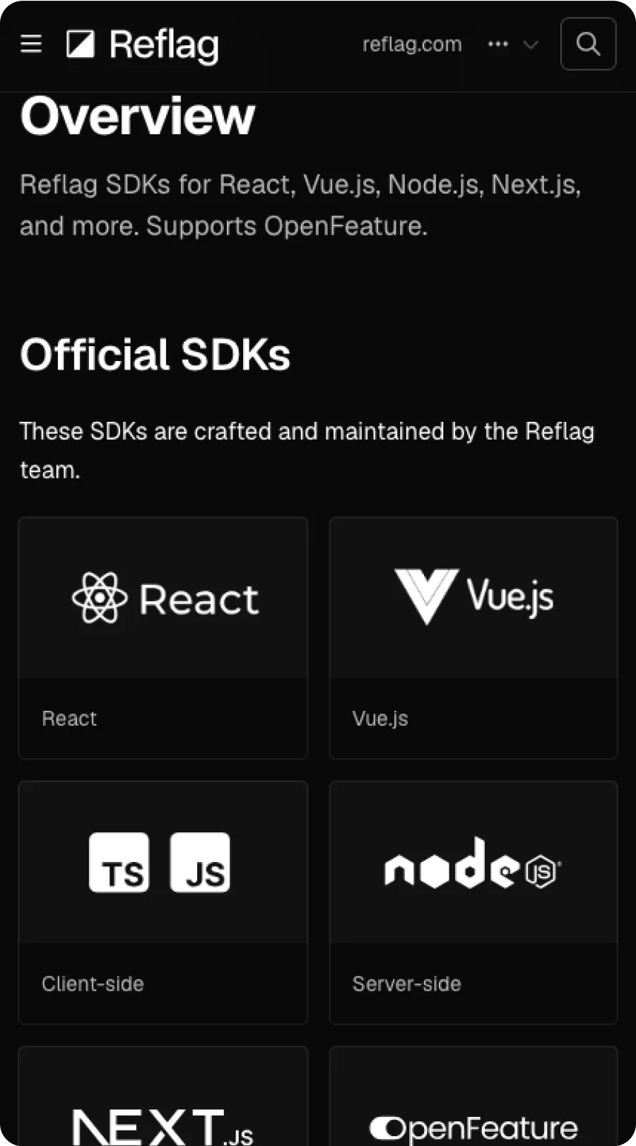Open the React SDK card label

pos(69,719)
